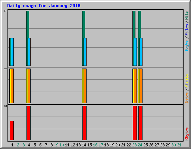
Task: Click the orange Sites bar for day 23
Action: click(135, 86)
